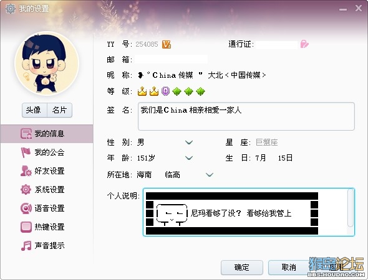The width and height of the screenshot is (368, 280).
Task: Click the pink passport edit icon
Action: [304, 44]
